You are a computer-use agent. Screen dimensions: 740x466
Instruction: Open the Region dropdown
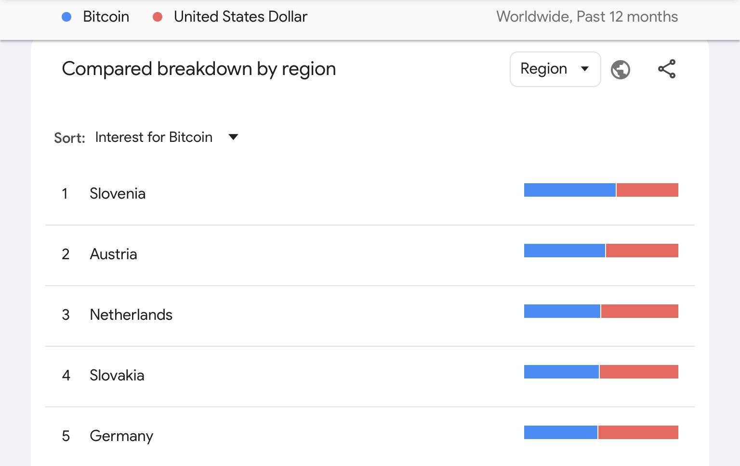555,69
